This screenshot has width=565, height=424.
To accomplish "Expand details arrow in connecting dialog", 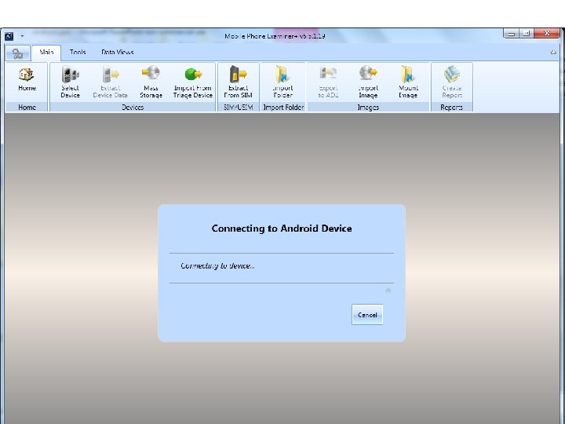I will click(x=388, y=291).
